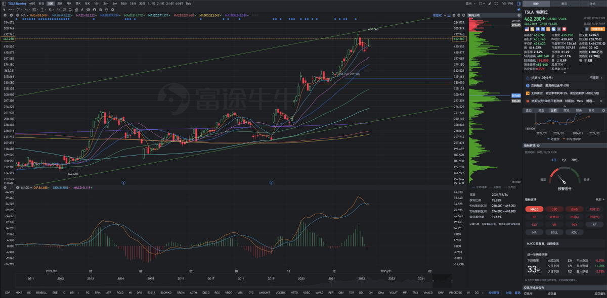This screenshot has height=298, width=607.
Task: Open the text annotation Aa tool
Action: point(58,10)
